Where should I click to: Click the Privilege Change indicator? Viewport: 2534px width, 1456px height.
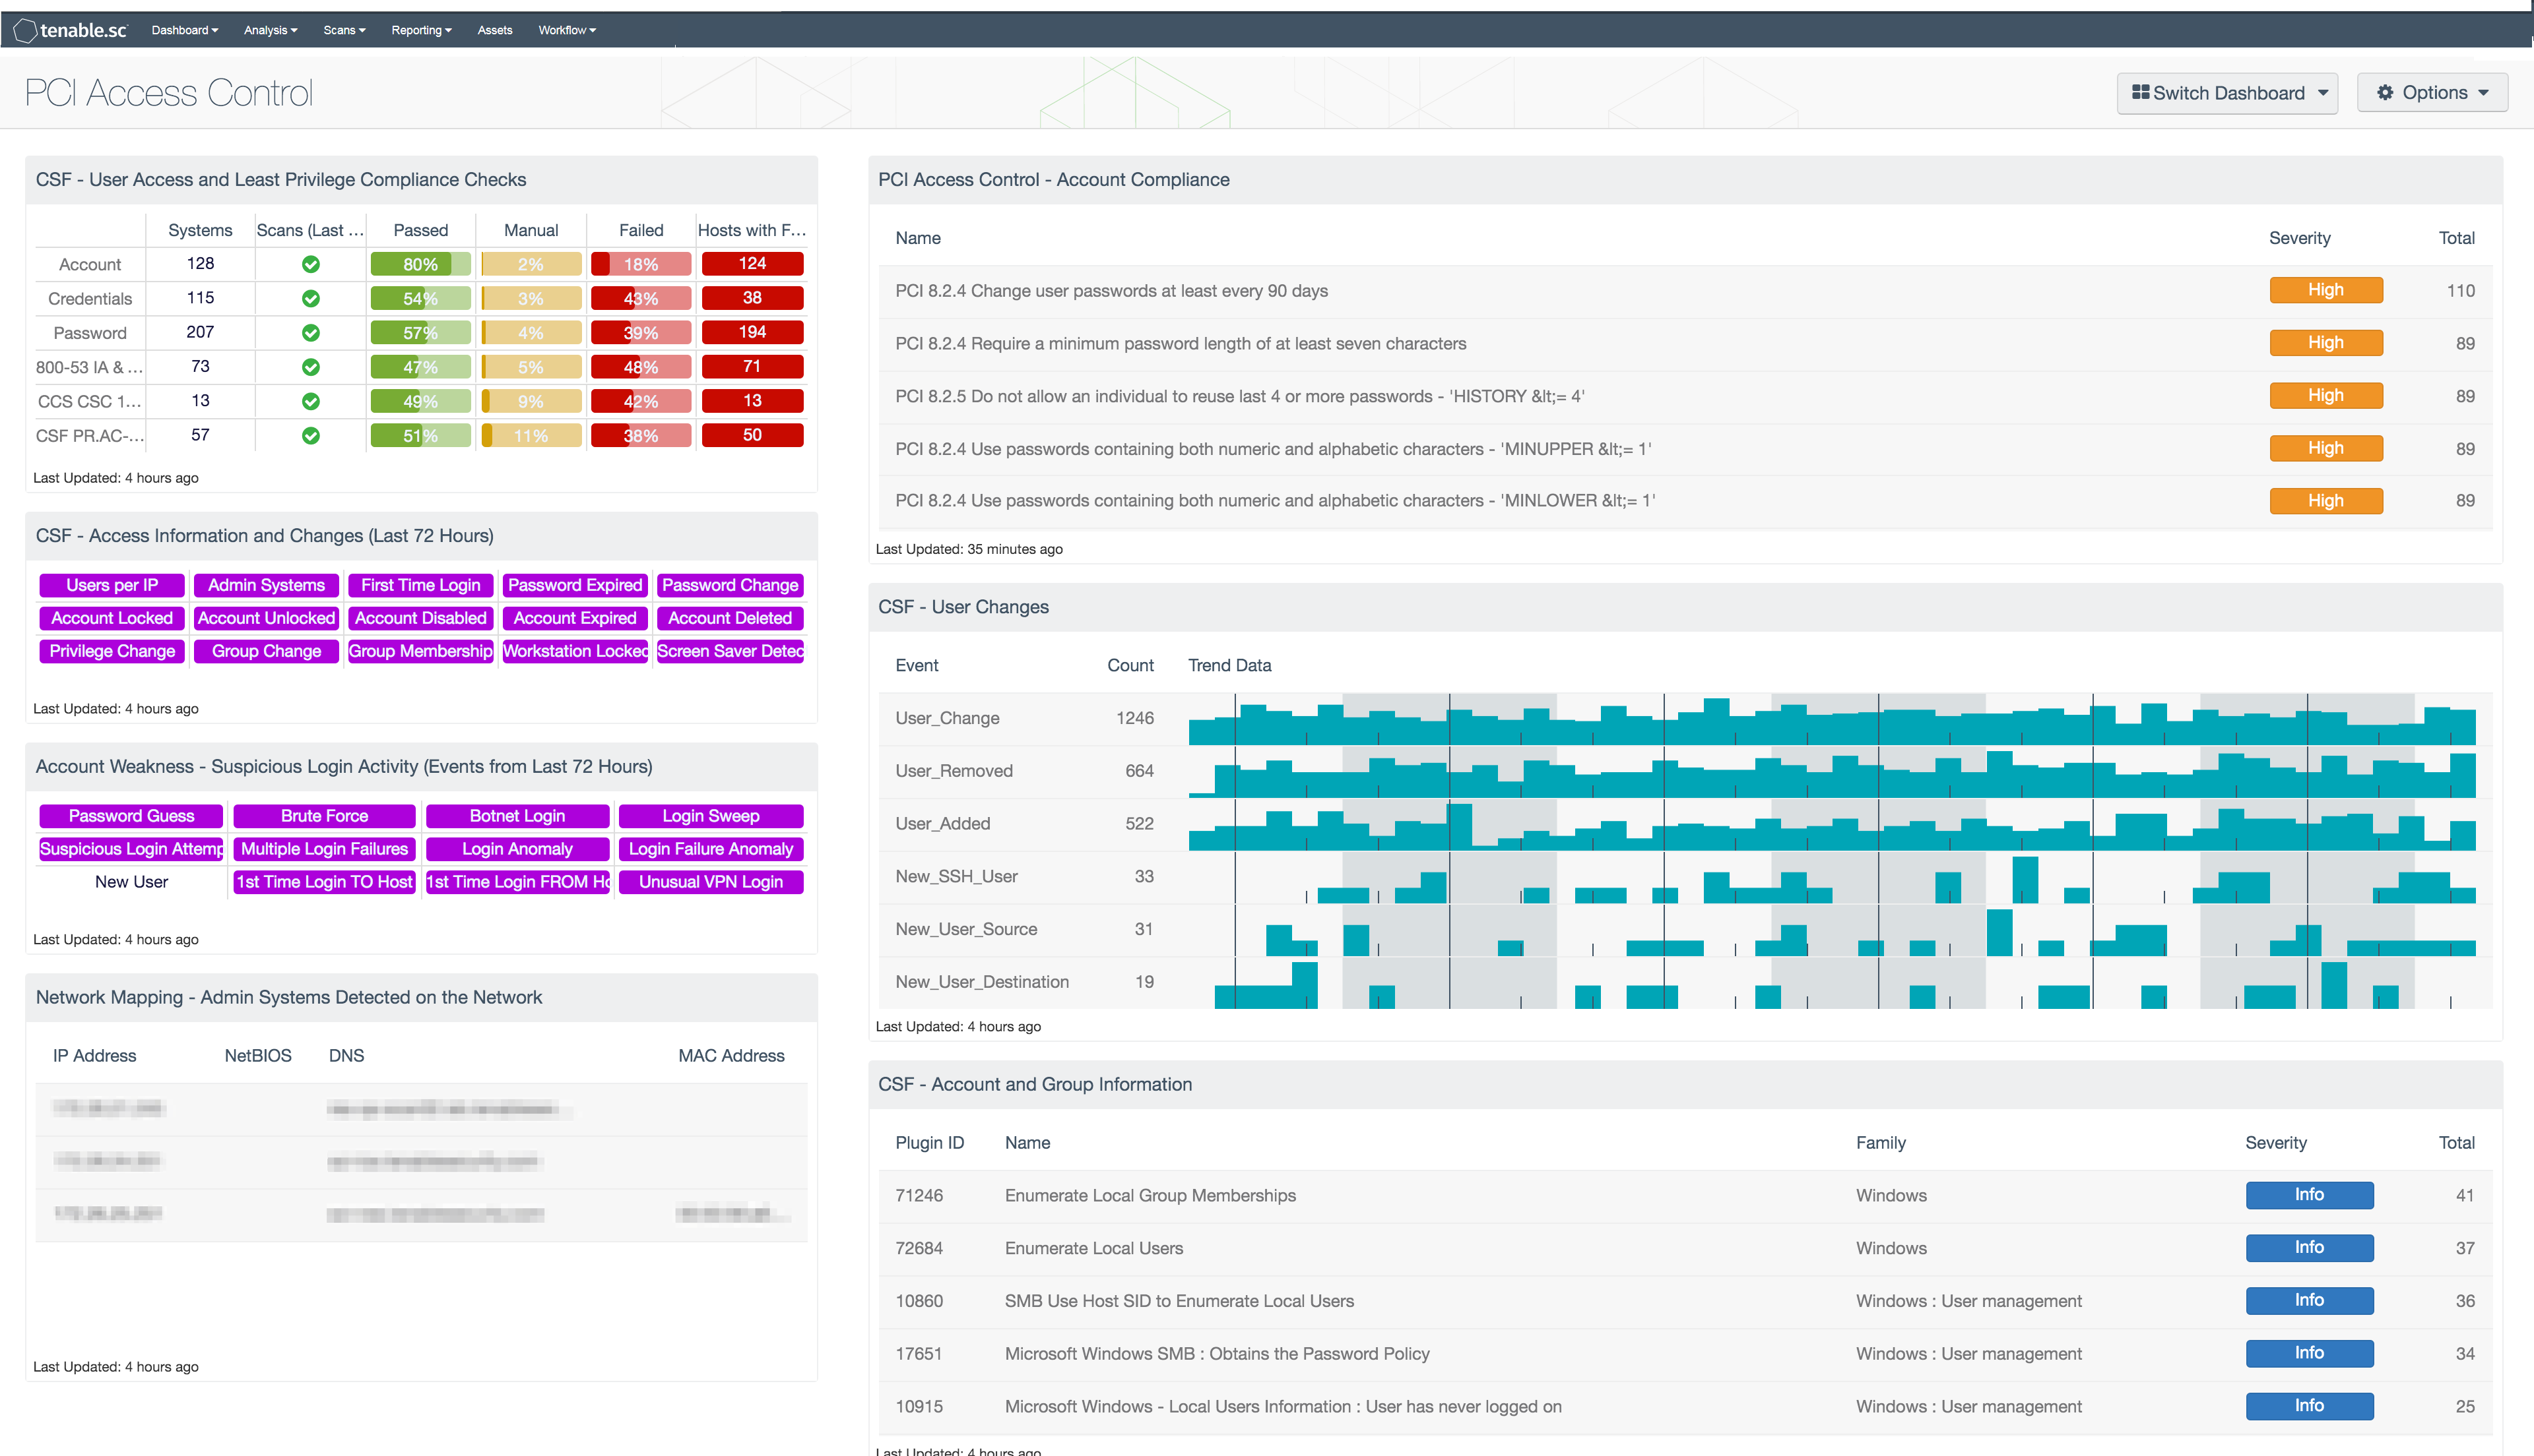(x=112, y=651)
